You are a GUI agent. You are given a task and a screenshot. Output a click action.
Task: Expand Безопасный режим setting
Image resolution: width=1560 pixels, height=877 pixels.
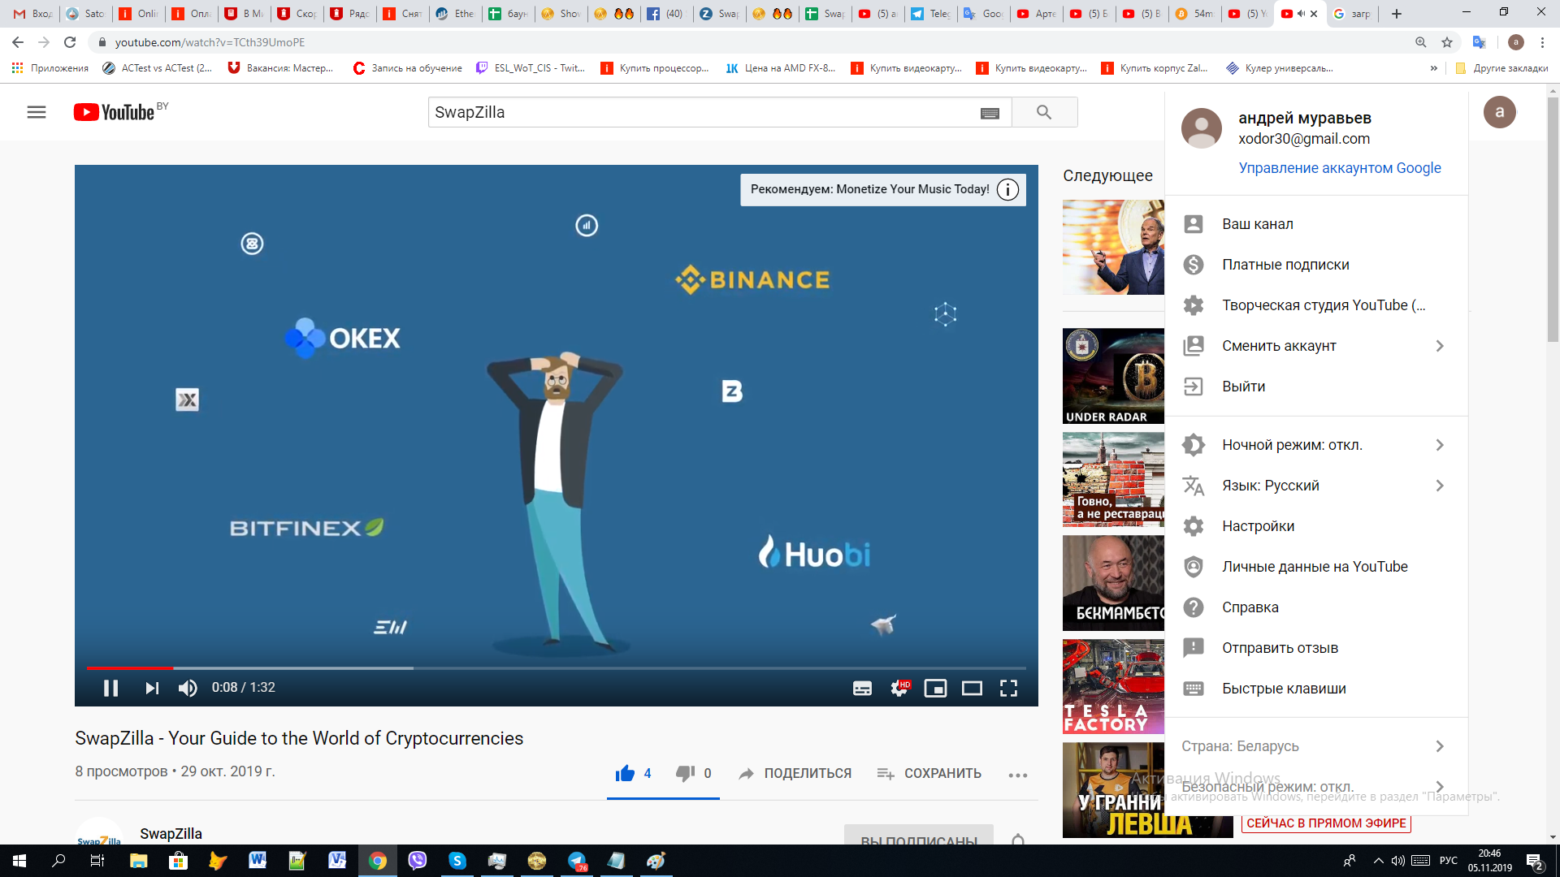1316,787
